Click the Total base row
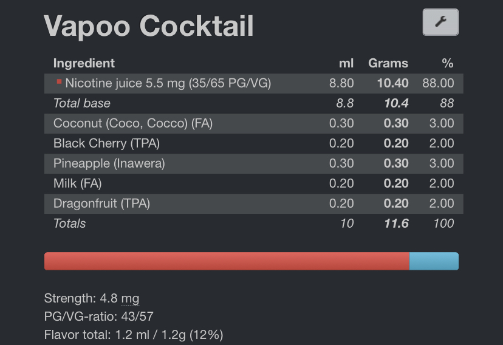The image size is (503, 345). pos(254,103)
